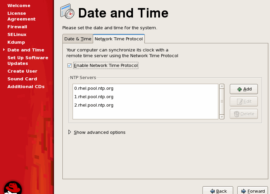Click the Forward arrow icon

coord(243,191)
